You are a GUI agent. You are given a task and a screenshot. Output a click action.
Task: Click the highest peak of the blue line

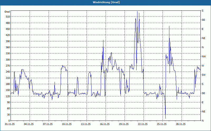click(x=137, y=12)
